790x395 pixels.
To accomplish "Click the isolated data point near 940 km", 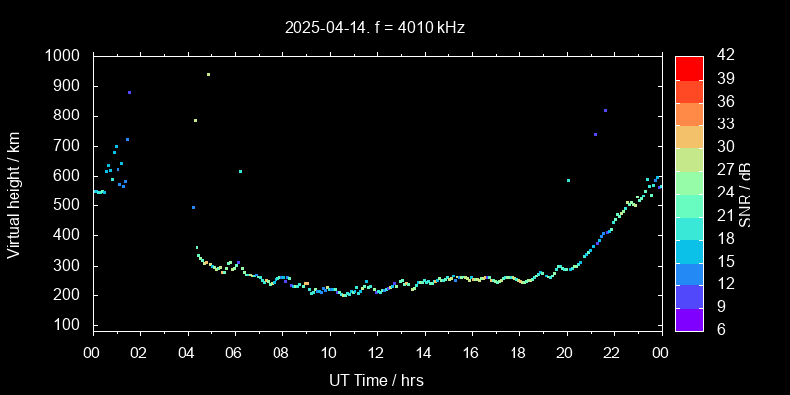I will coord(208,74).
